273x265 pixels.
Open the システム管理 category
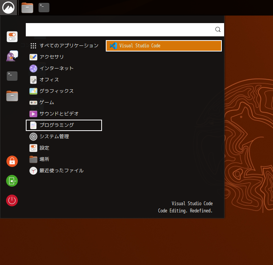pos(64,137)
